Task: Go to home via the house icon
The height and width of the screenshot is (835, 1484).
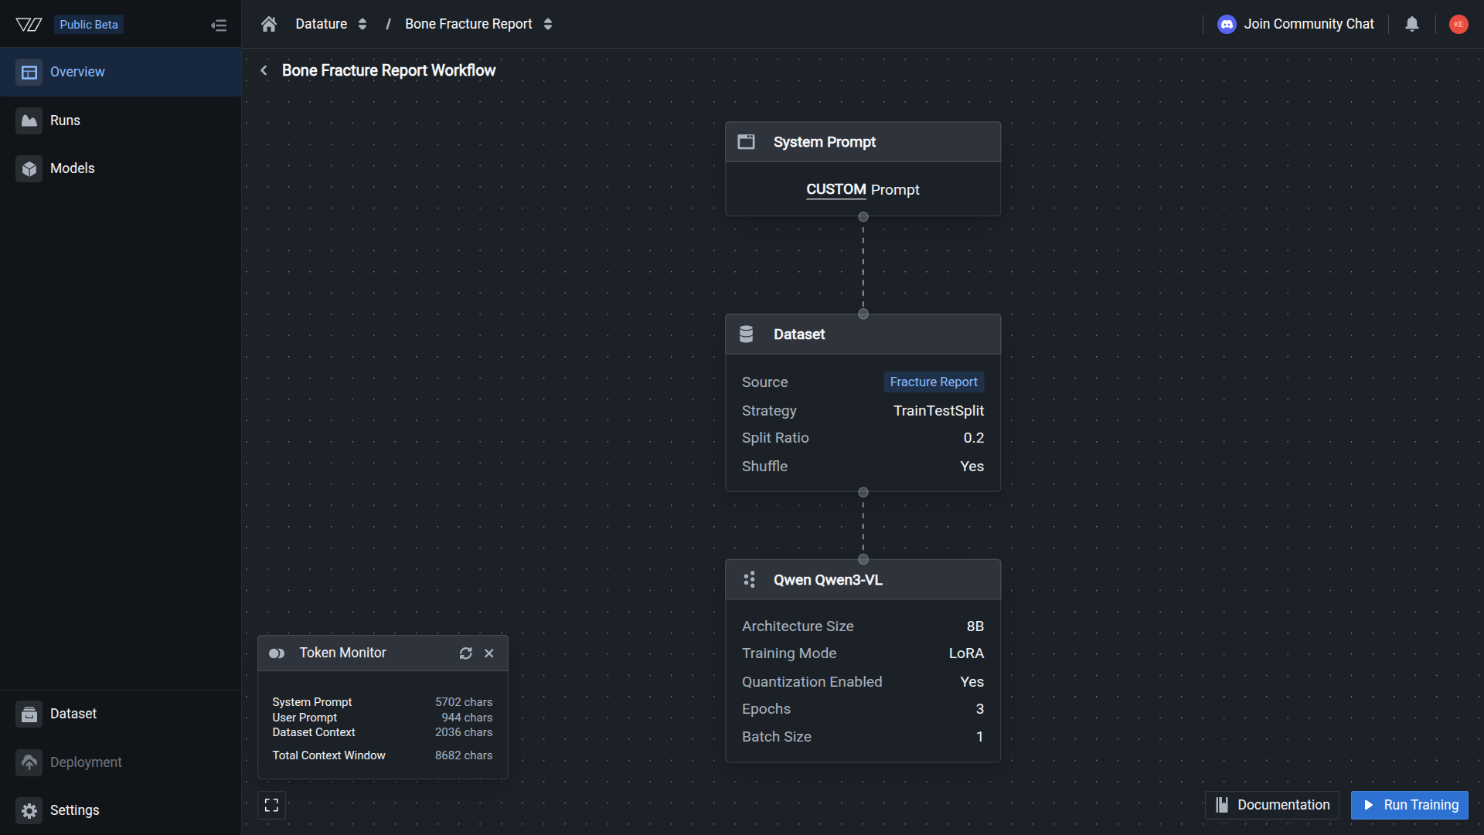Action: click(269, 24)
